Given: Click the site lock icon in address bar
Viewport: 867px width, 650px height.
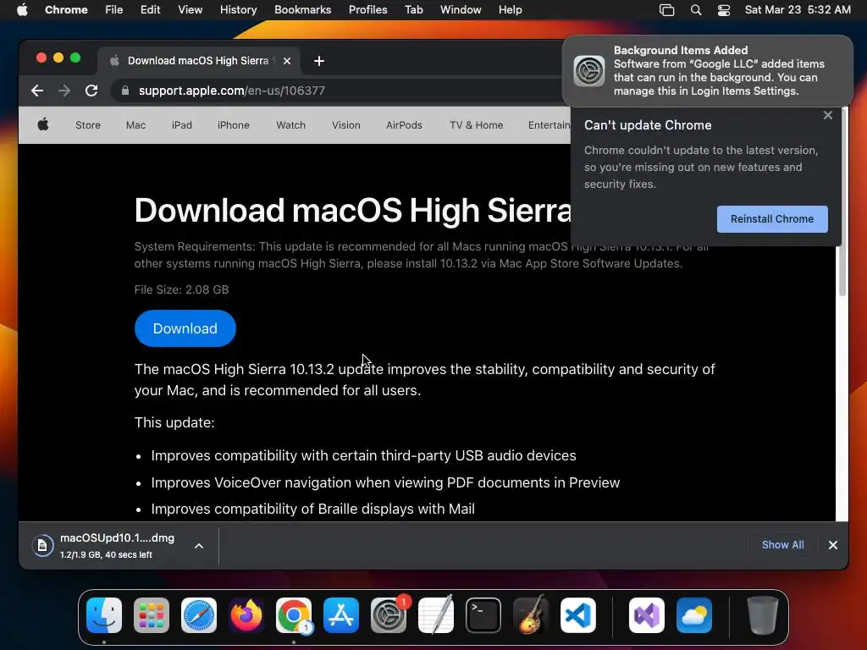Looking at the screenshot, I should tap(125, 91).
